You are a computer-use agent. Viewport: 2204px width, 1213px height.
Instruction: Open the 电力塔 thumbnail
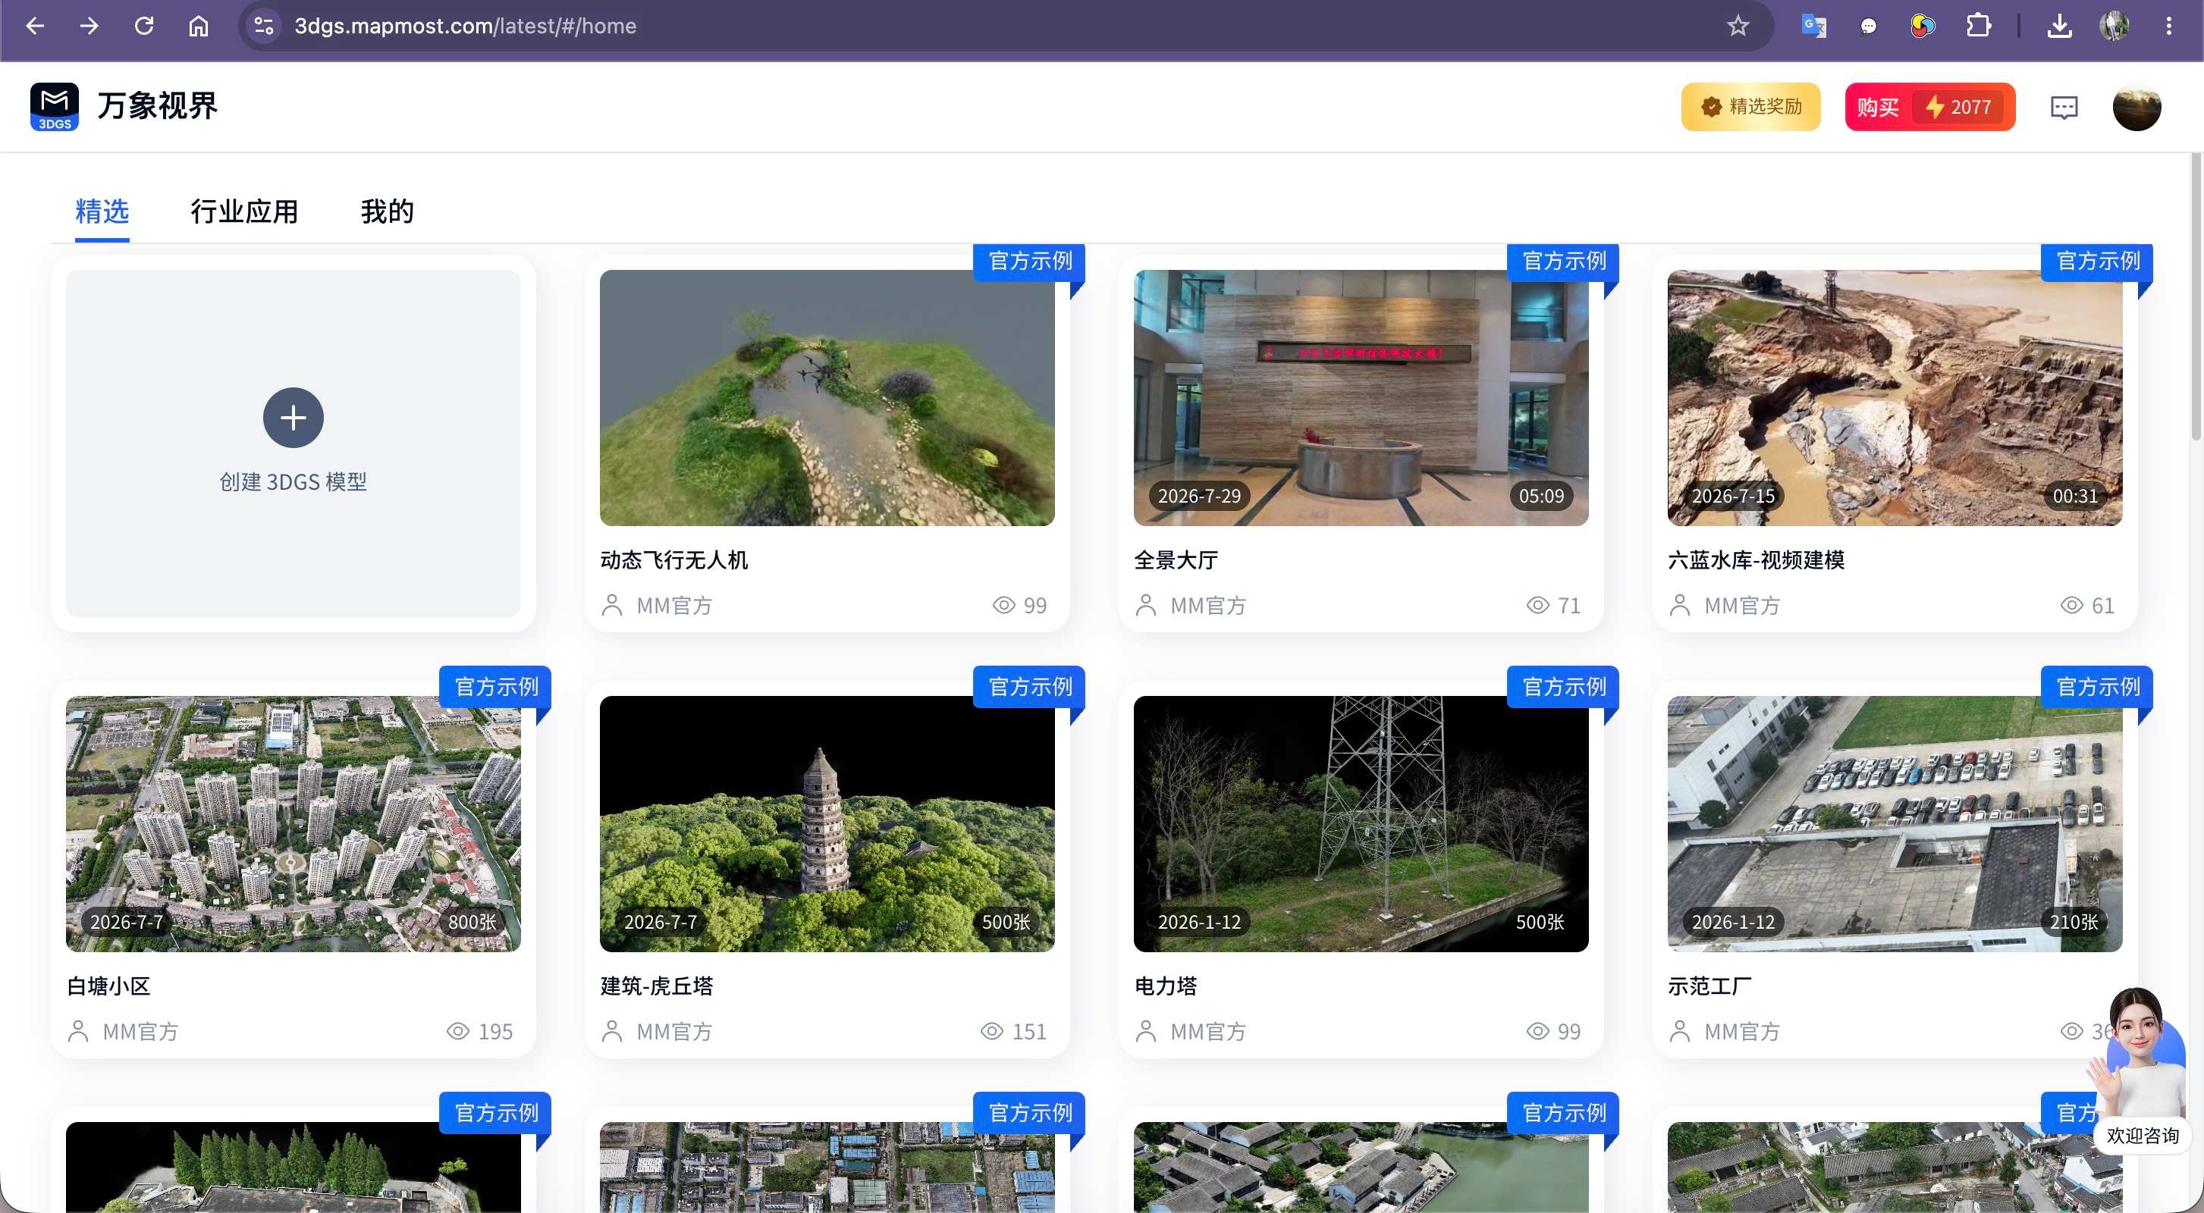(1361, 824)
